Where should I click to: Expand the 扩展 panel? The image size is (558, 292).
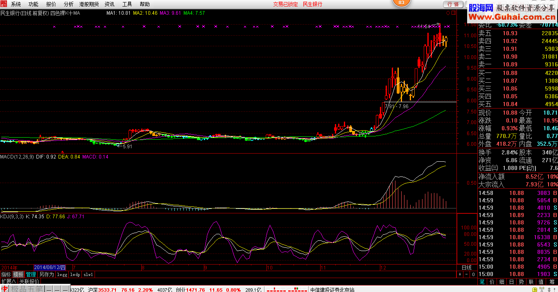8,281
